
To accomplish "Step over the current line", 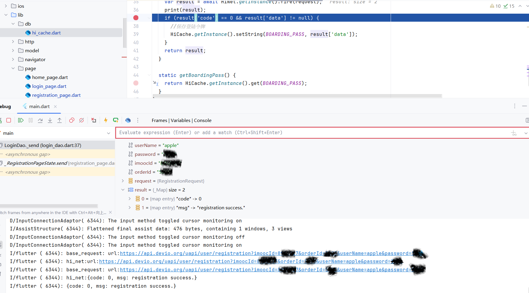I will coord(40,120).
